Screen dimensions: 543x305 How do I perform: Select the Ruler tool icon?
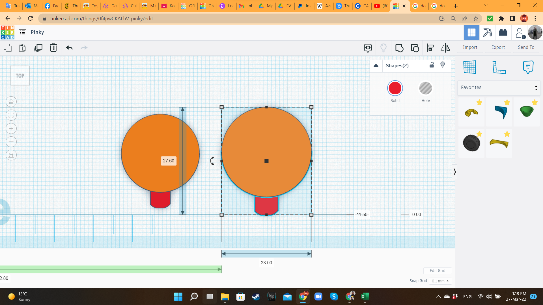tap(499, 67)
